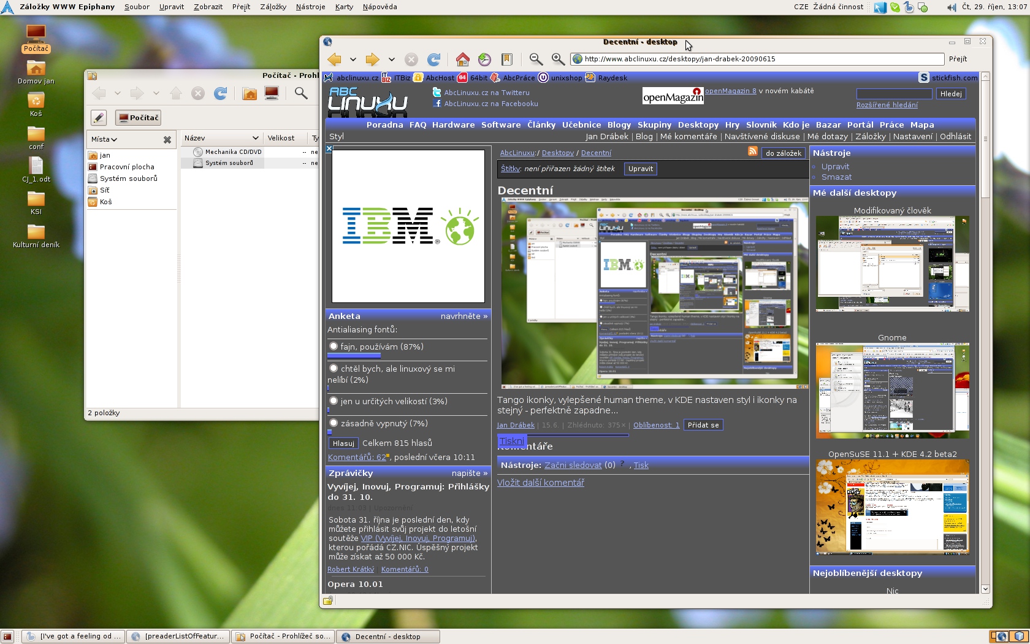Open the Poradna site menu item

[385, 125]
